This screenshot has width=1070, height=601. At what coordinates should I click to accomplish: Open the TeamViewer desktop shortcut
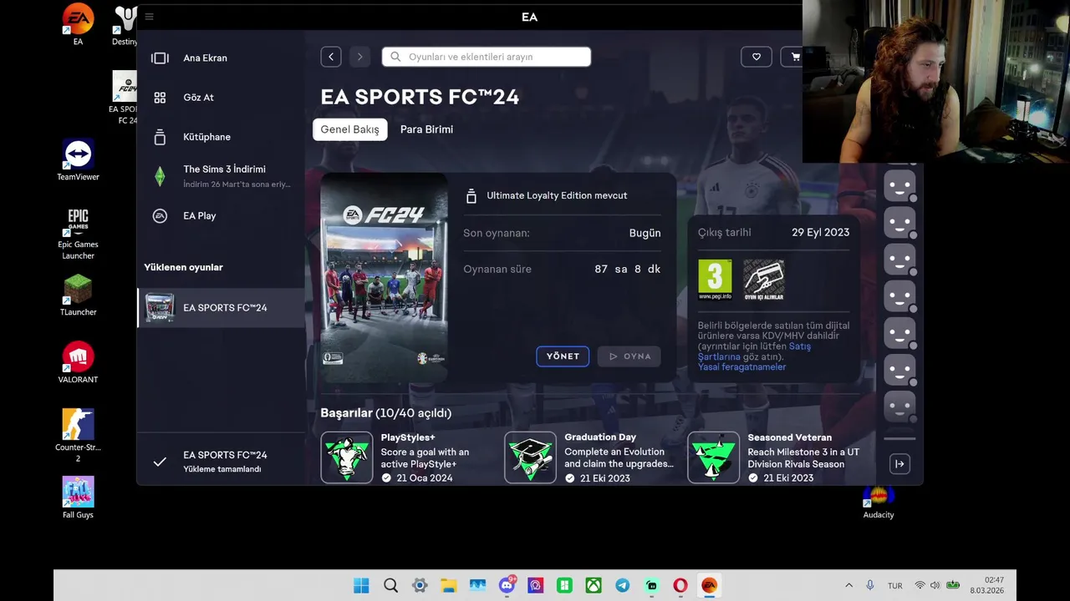78,159
